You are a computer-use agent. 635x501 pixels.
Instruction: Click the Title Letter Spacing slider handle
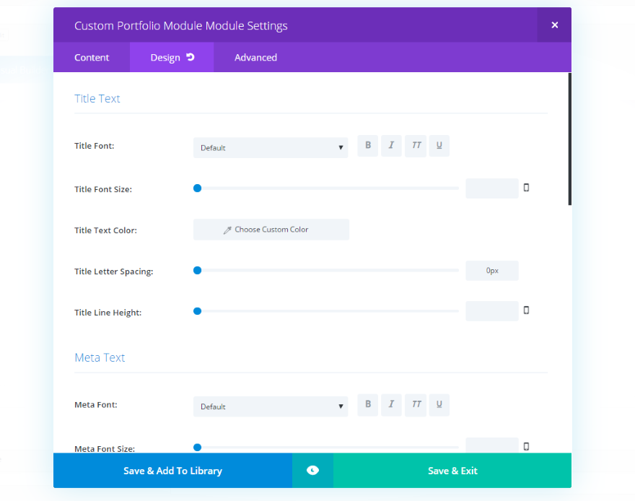click(x=197, y=271)
